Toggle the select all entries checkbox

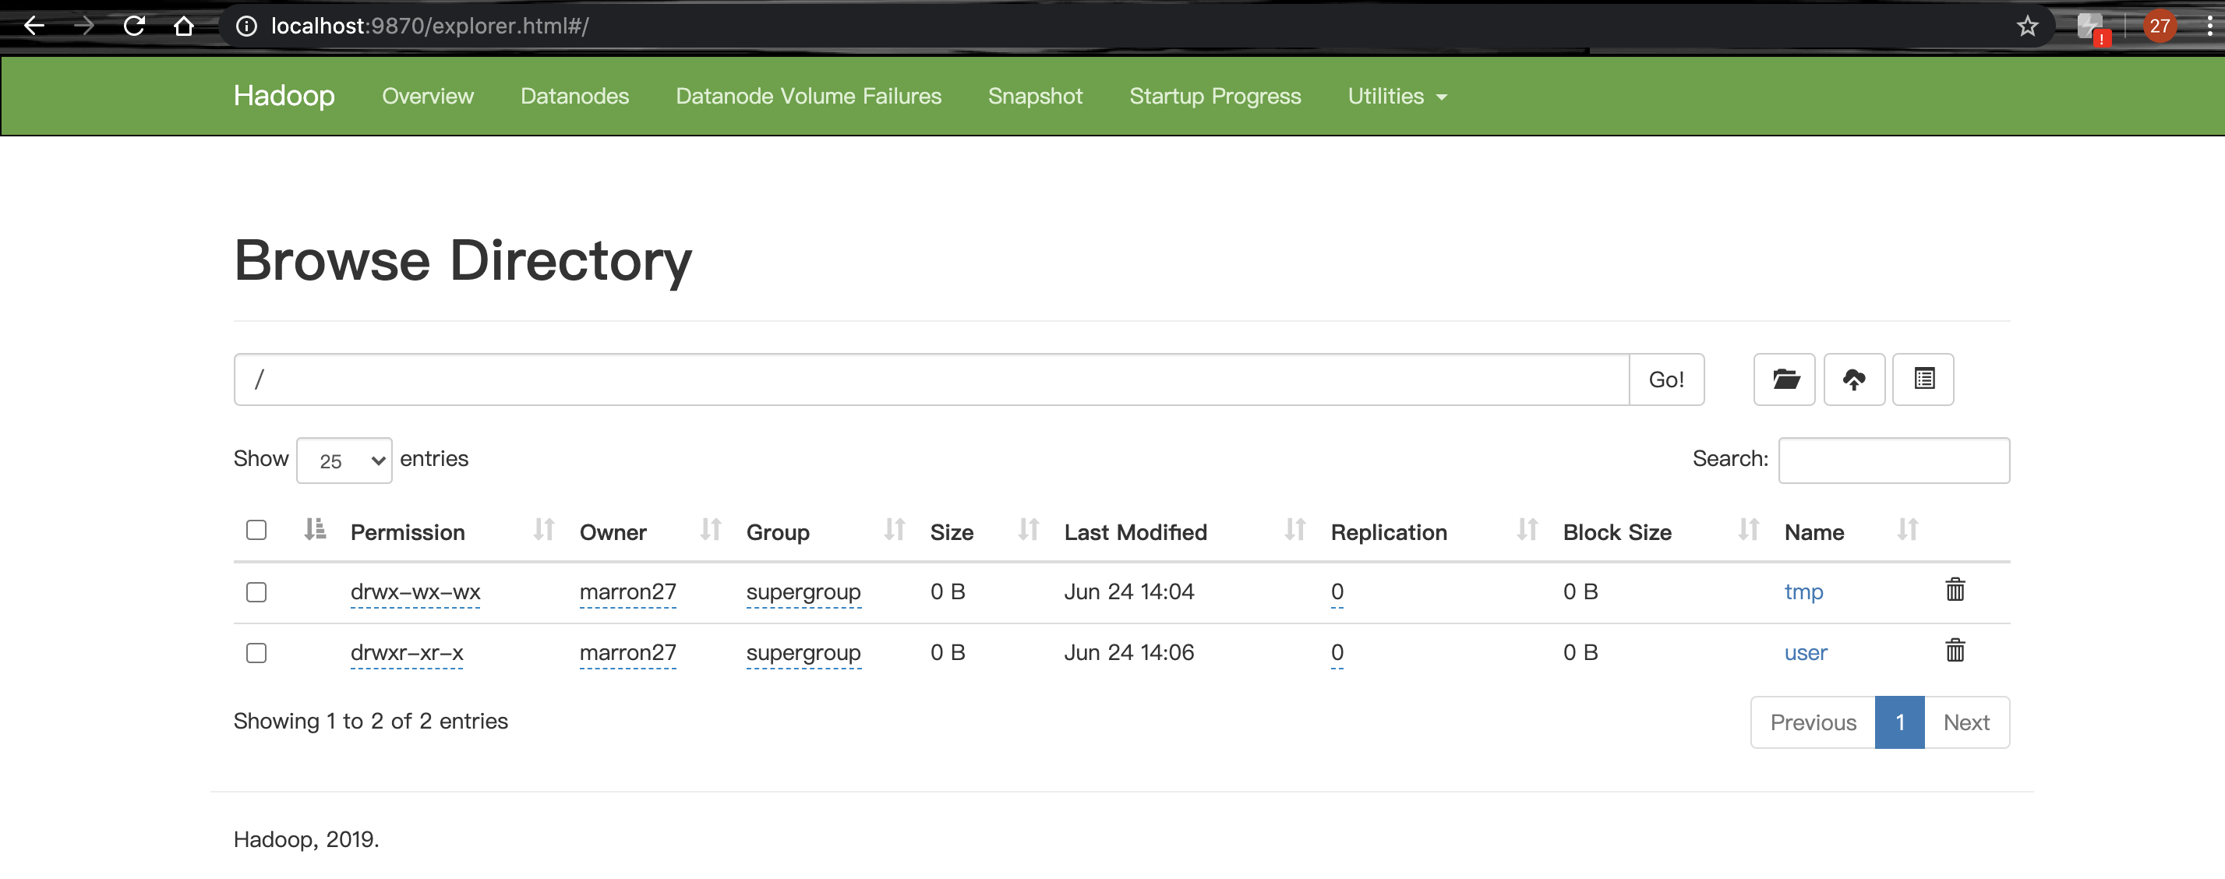[257, 530]
